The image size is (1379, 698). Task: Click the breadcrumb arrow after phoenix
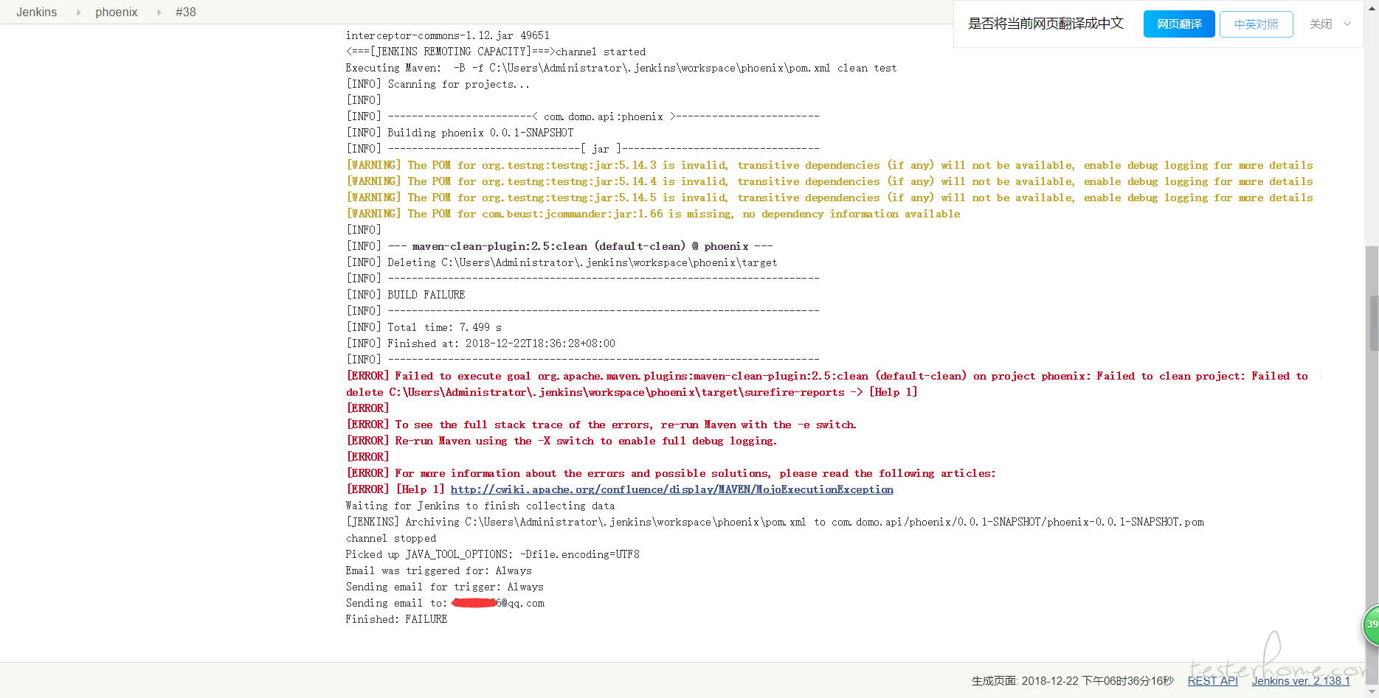[159, 13]
